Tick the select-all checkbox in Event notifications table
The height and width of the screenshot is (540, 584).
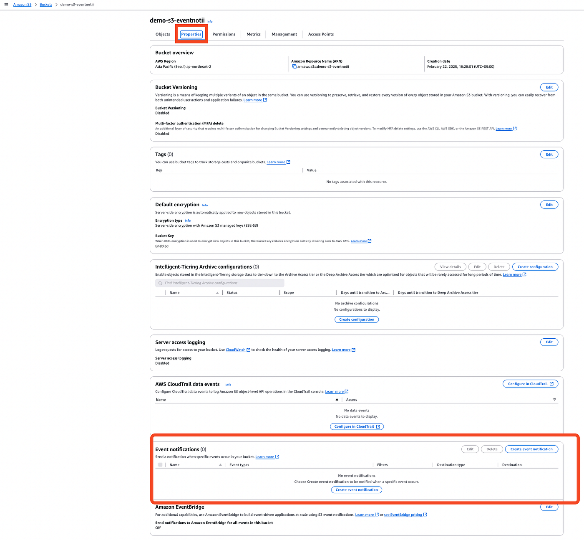click(x=160, y=465)
